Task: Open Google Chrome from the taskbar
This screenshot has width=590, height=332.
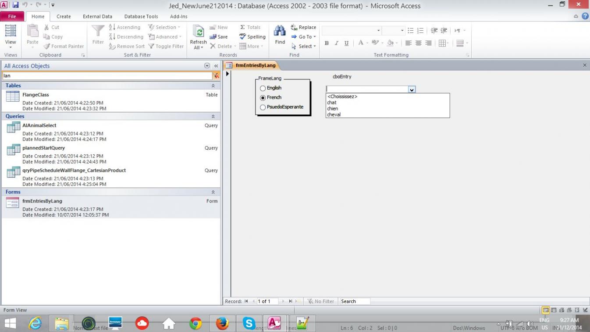Action: tap(195, 324)
